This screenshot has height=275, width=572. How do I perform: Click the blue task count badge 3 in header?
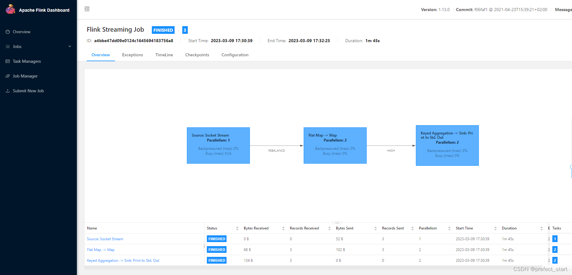[185, 30]
